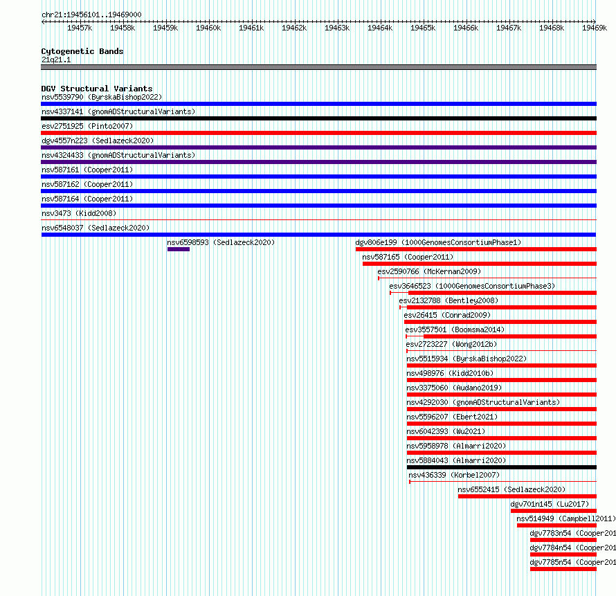Click the 19469k ruler tick label
Image resolution: width=616 pixels, height=596 pixels.
click(595, 28)
